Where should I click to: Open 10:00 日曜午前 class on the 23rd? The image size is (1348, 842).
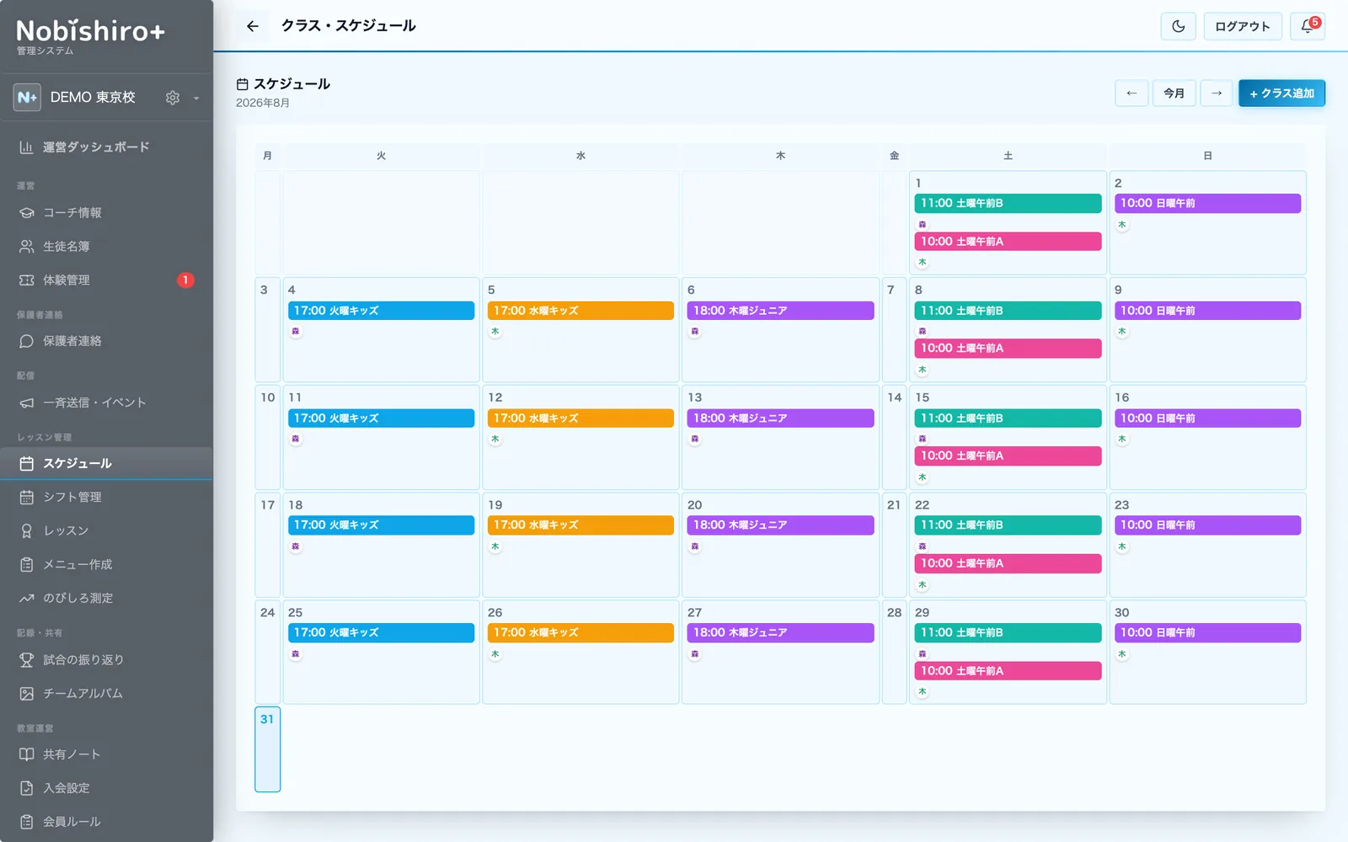coord(1207,525)
